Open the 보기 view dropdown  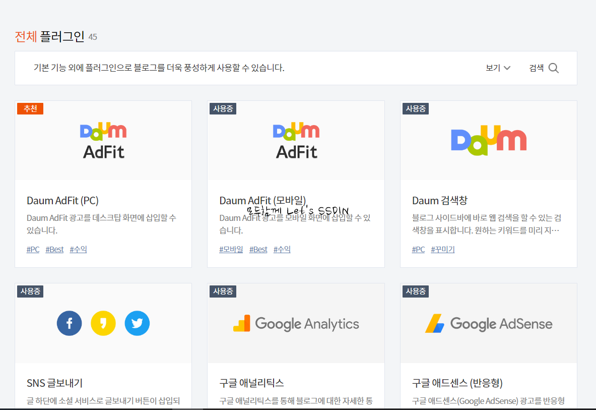[498, 68]
